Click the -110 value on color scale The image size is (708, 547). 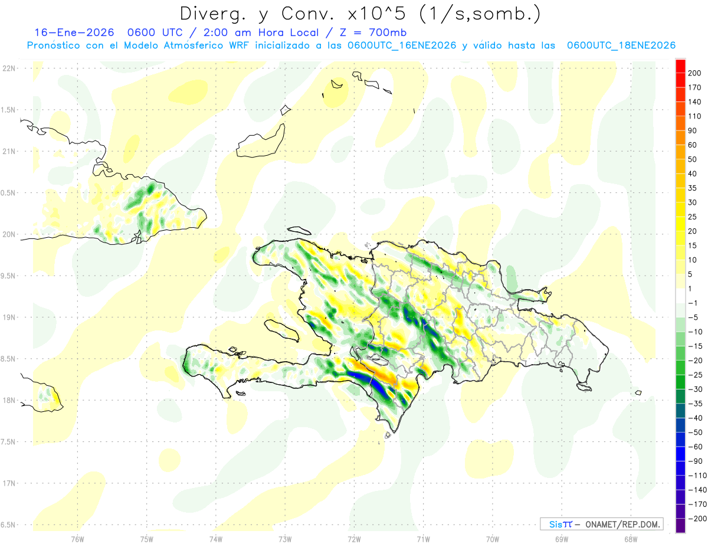click(699, 476)
